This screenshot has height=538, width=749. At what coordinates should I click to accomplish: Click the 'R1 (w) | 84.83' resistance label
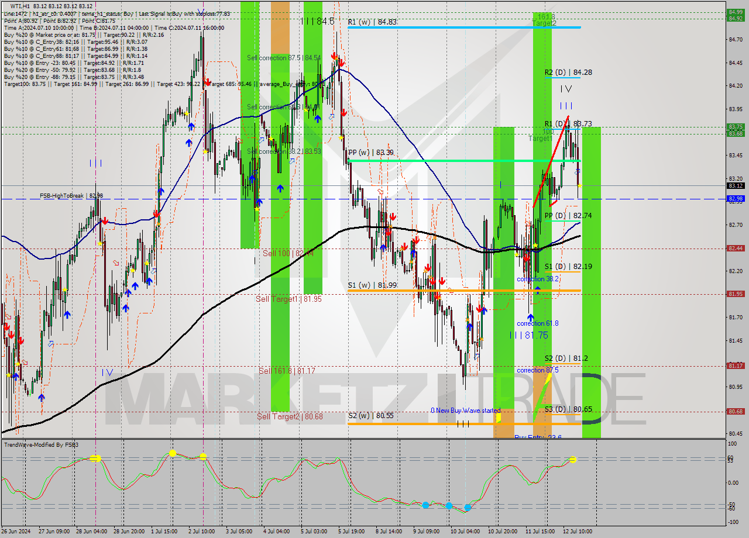pyautogui.click(x=372, y=22)
